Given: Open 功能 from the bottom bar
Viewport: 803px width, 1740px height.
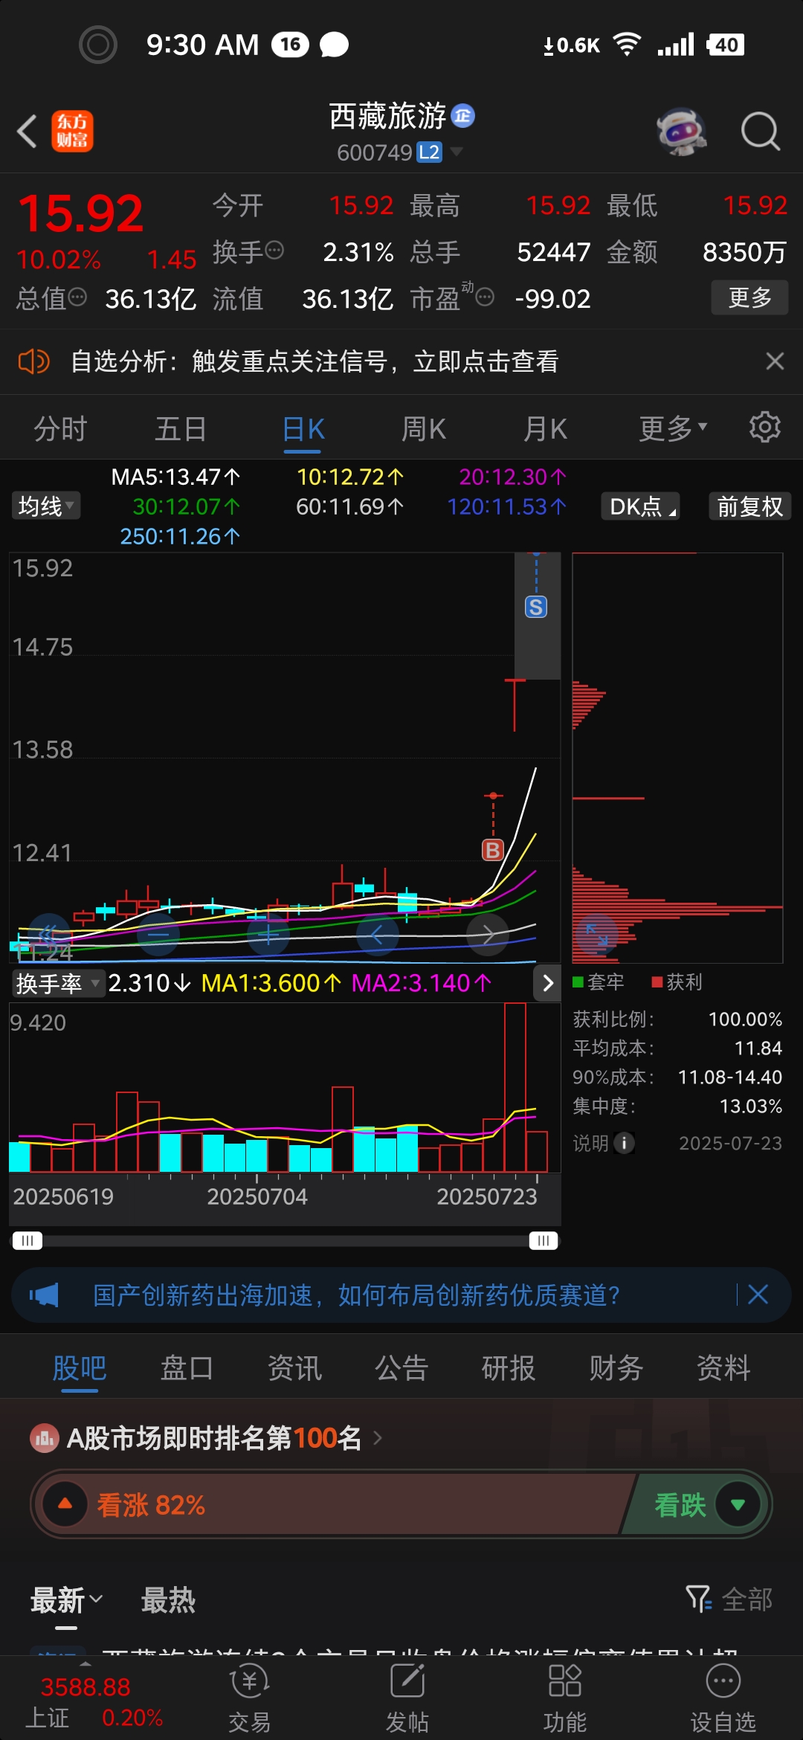Looking at the screenshot, I should [564, 1699].
